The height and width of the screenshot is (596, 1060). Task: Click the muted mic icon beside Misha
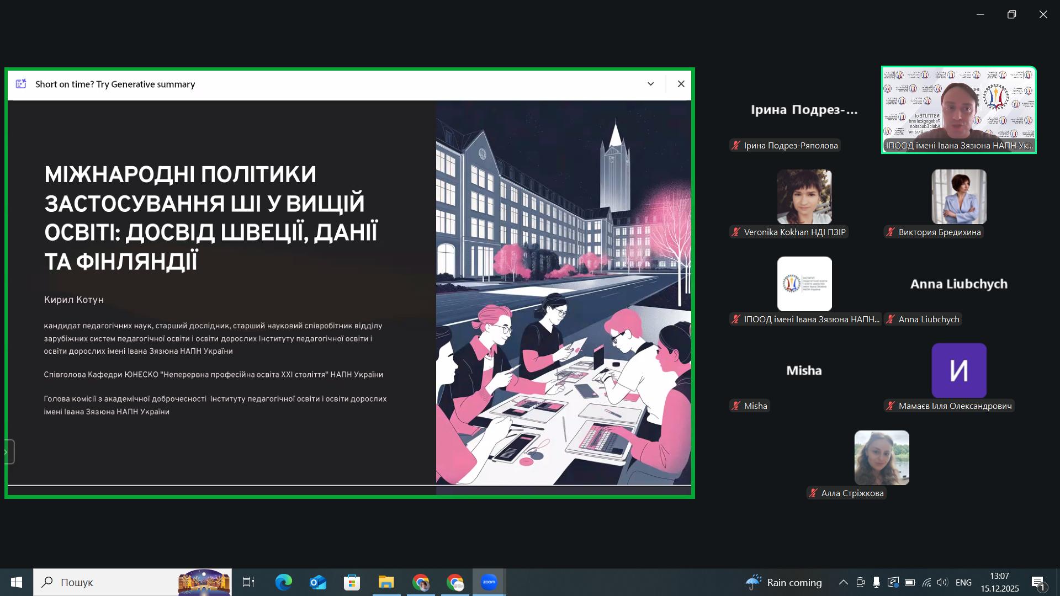736,406
